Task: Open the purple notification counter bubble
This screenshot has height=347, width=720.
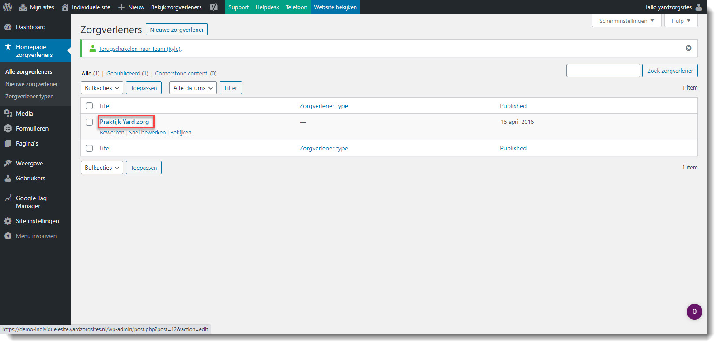Action: (x=694, y=311)
